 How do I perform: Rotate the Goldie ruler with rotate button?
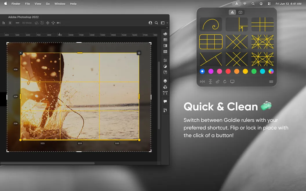[225, 82]
